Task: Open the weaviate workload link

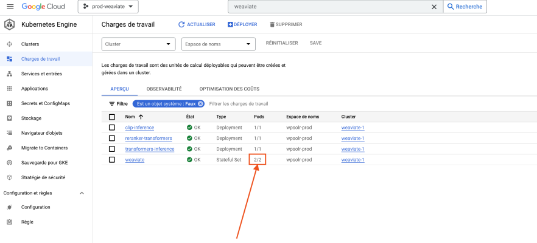Action: (135, 160)
